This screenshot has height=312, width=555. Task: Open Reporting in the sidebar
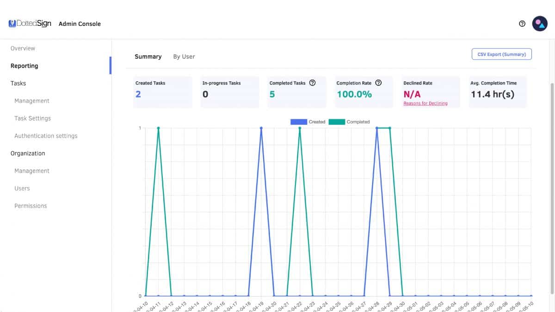pos(25,66)
